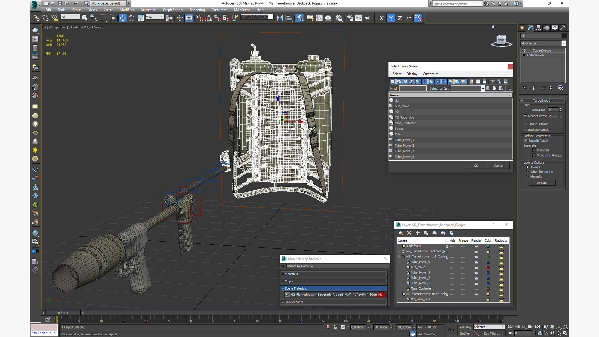Toggle the Render Iters checkbox

[525, 116]
